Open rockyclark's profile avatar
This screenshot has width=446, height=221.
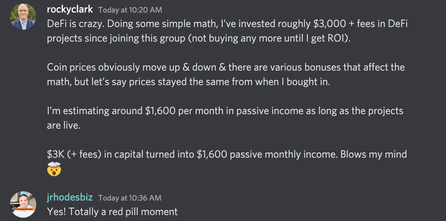click(23, 17)
